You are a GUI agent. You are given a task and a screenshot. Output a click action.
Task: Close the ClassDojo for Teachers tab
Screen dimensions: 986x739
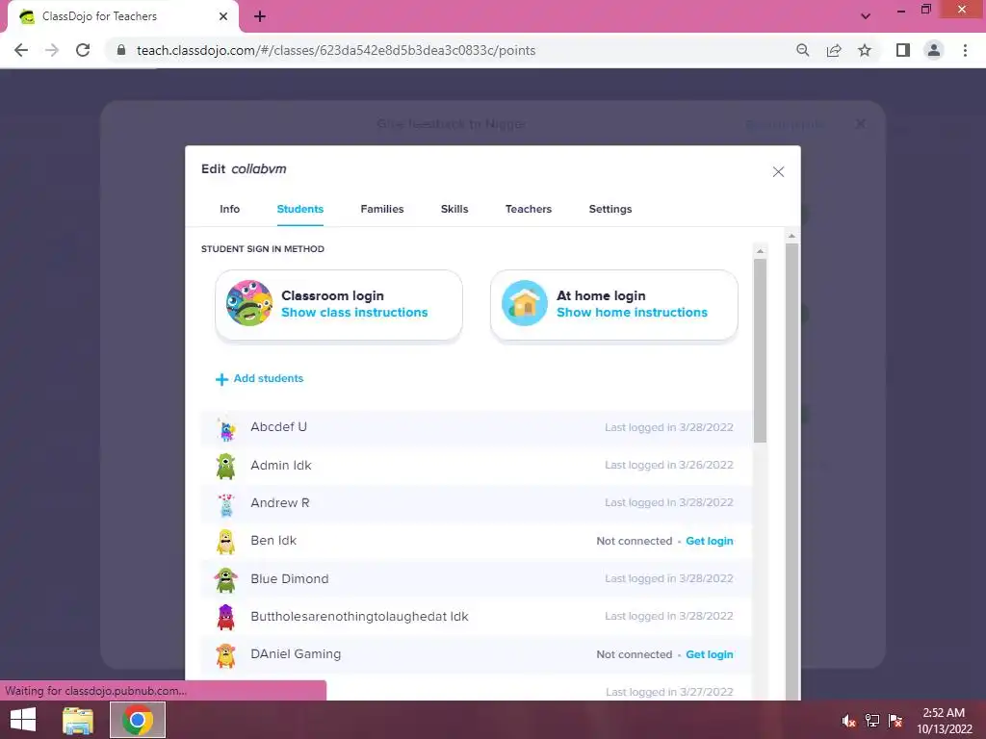[223, 16]
